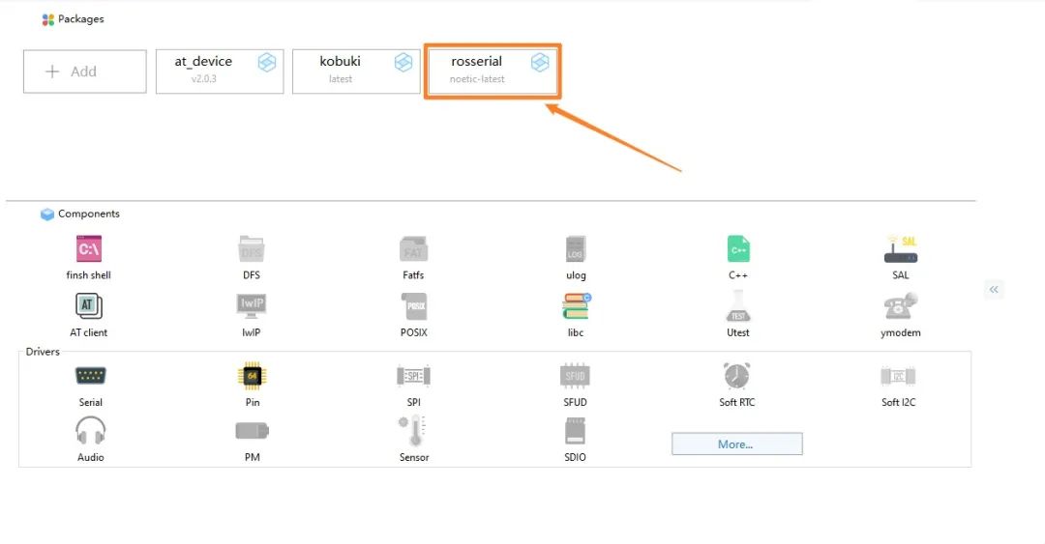
Task: Open the SAL component icon
Action: point(901,249)
